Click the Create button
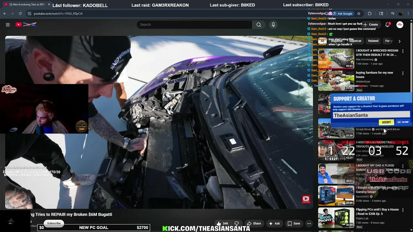Screen dimensions: 413x232 [370, 24]
